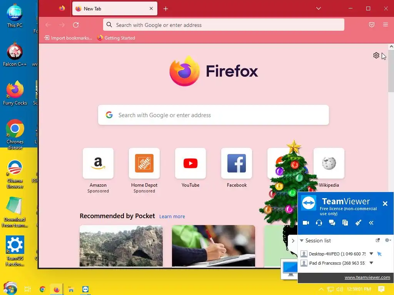Click the TeamViewer logo icon

coord(309,203)
